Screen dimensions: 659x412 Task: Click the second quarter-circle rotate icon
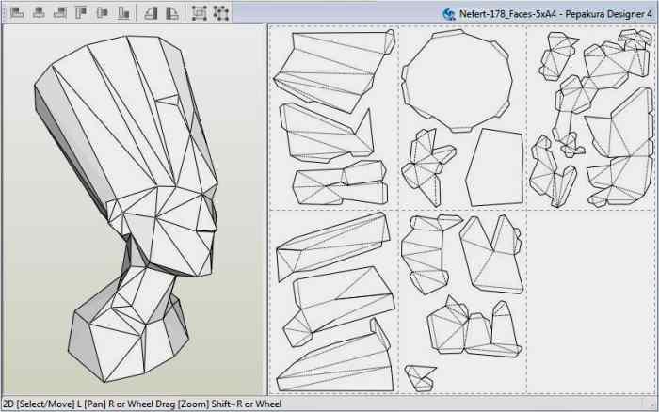pos(172,13)
